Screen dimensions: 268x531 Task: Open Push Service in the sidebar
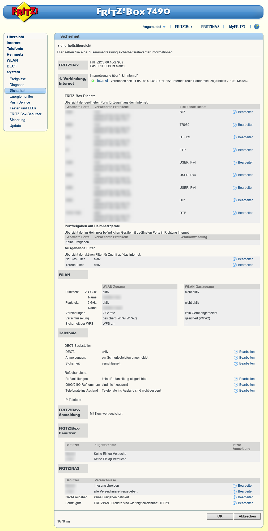[x=20, y=102]
